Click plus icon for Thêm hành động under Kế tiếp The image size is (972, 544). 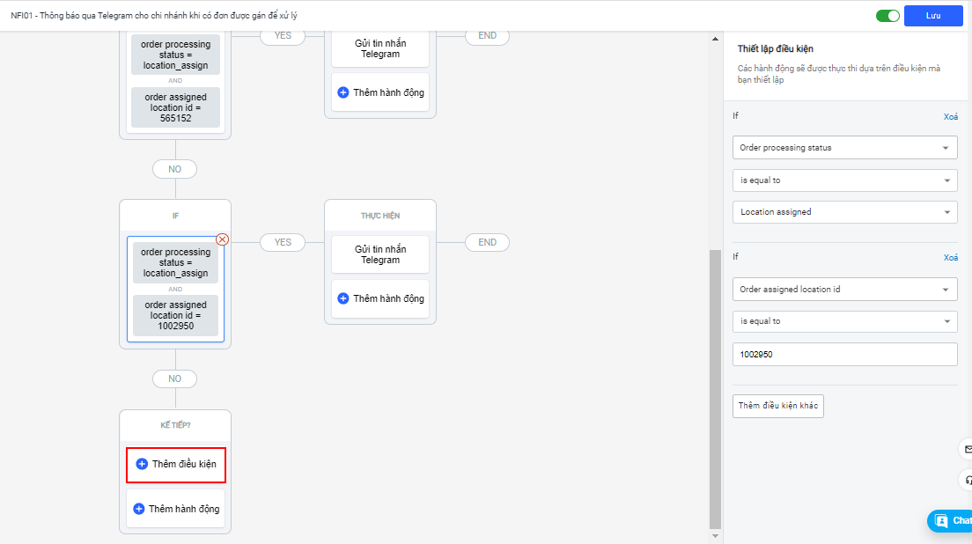[x=139, y=509]
